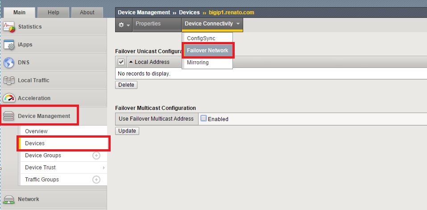This screenshot has width=427, height=210.
Task: Click the Network section icon
Action: [x=9, y=199]
